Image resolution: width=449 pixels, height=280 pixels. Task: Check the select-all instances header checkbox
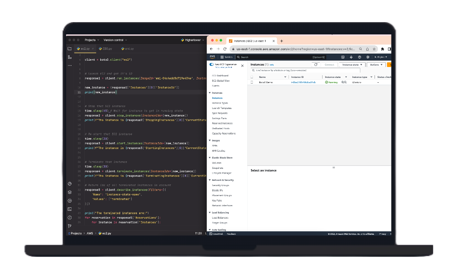(x=252, y=77)
